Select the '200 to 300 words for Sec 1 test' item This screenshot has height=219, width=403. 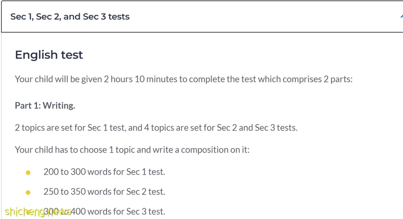(x=104, y=172)
